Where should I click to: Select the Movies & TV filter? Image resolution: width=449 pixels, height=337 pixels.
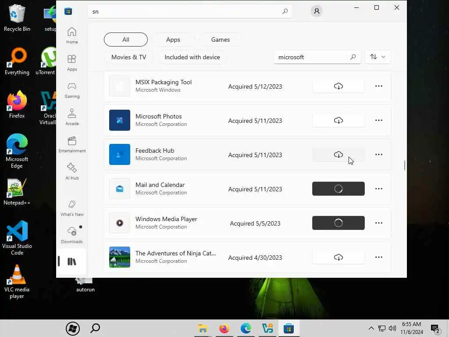pos(128,57)
